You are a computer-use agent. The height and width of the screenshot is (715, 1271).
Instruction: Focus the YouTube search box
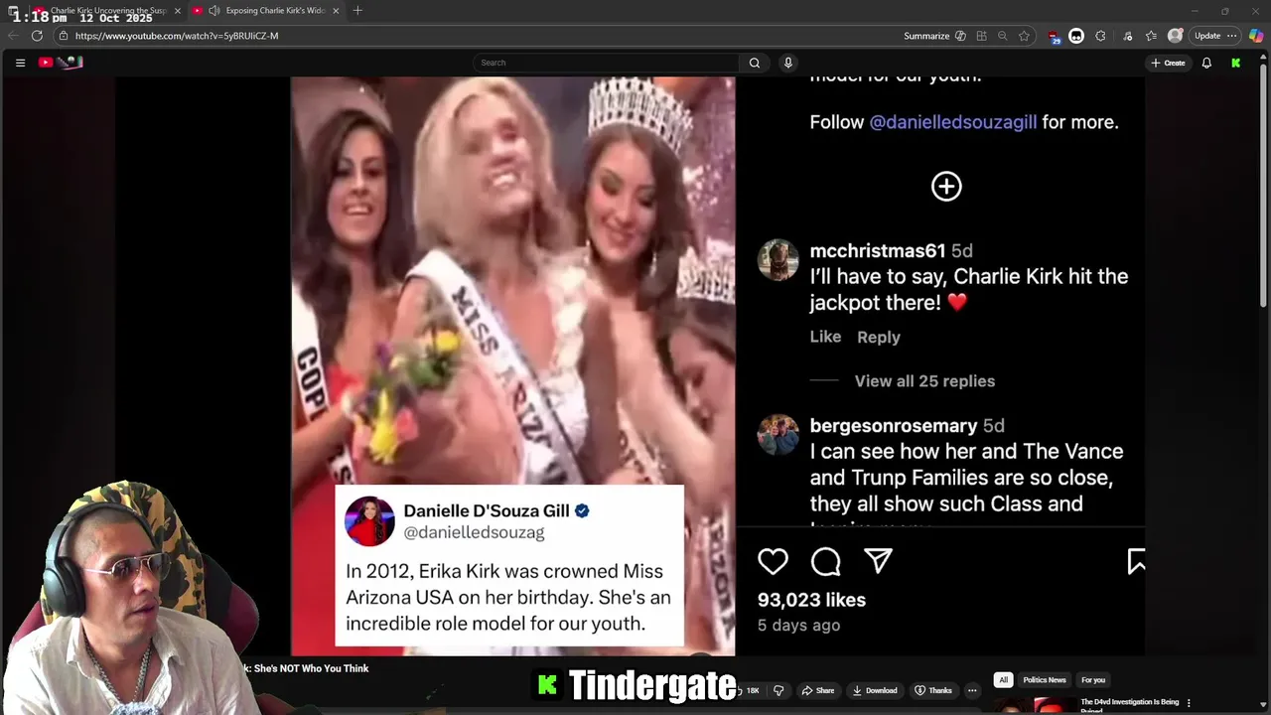(x=607, y=63)
